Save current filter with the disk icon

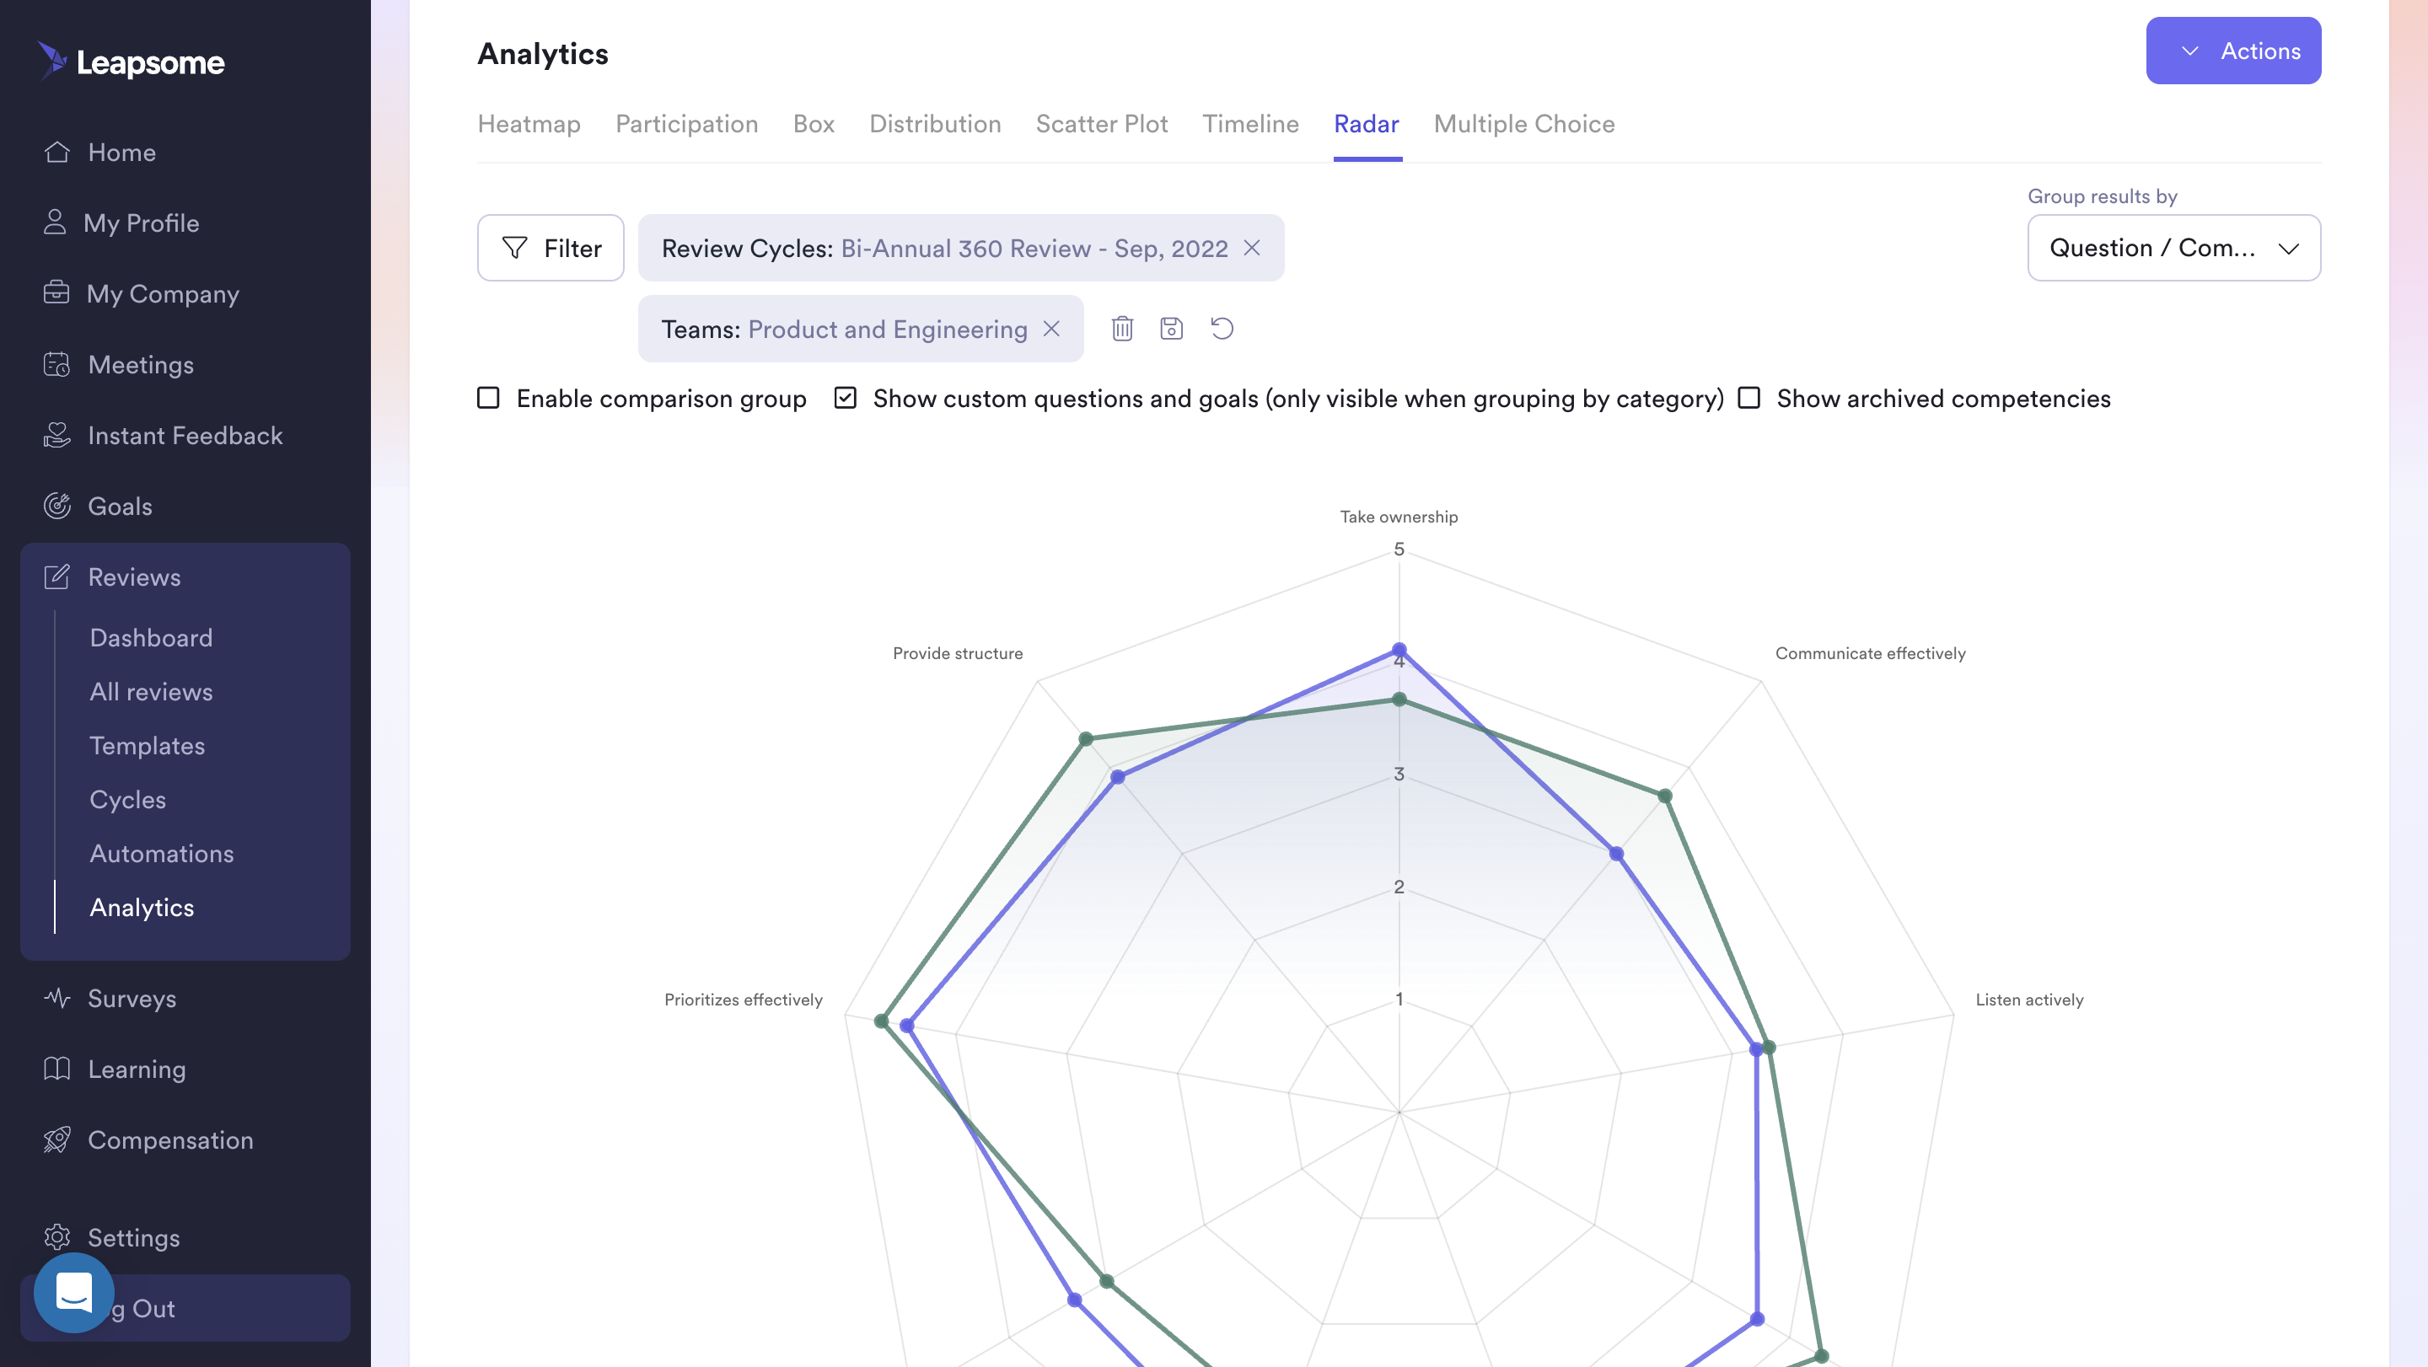click(1171, 329)
